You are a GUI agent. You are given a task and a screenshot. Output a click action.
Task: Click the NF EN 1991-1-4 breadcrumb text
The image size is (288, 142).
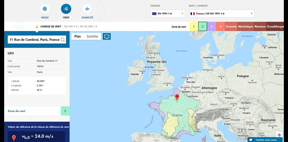(x=89, y=27)
